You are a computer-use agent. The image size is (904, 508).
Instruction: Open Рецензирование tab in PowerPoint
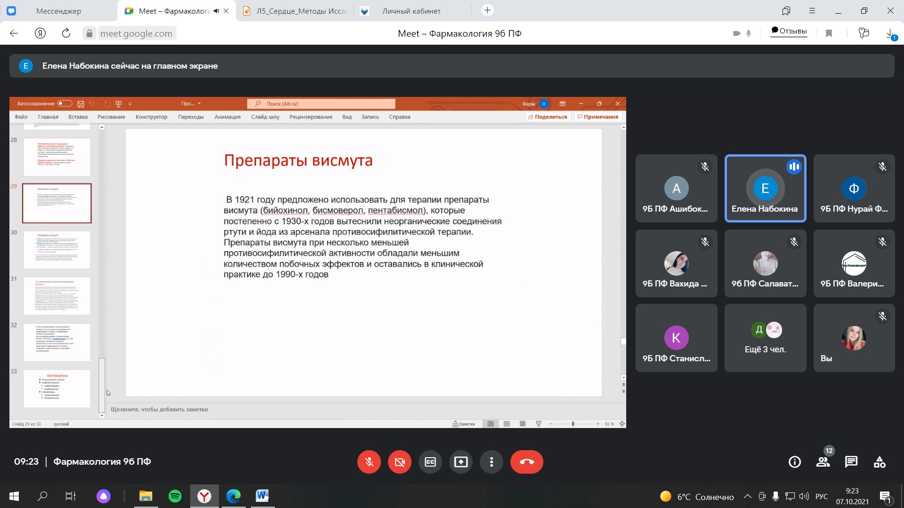[311, 117]
